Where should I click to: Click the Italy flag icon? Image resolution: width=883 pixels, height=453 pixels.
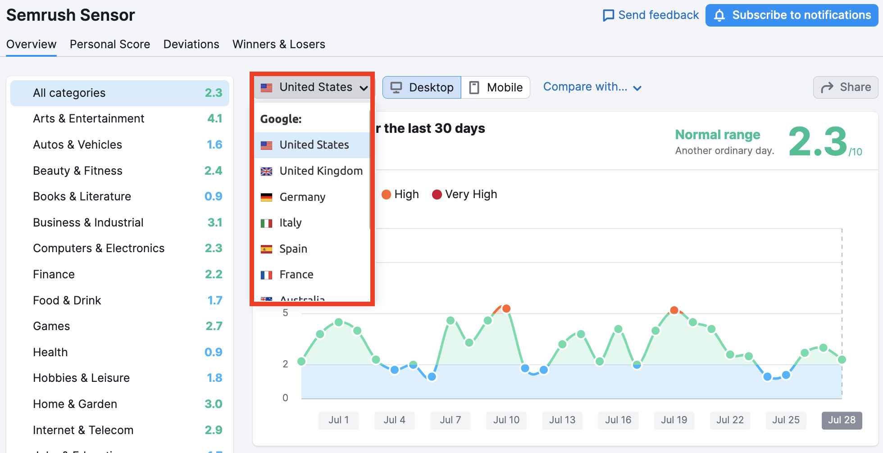pos(267,223)
